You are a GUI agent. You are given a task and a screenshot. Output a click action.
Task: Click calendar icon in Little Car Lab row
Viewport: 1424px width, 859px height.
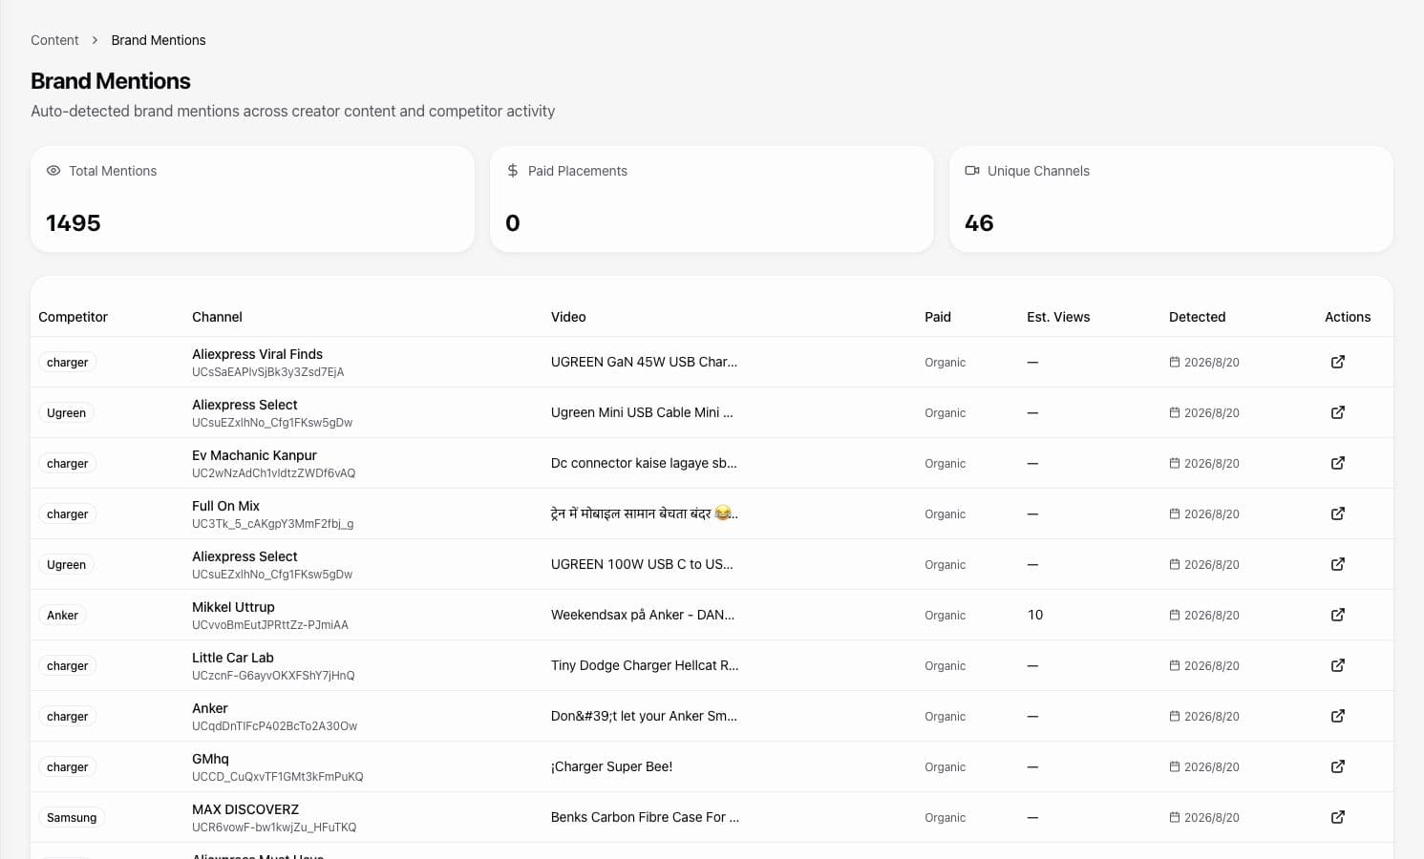click(x=1175, y=666)
